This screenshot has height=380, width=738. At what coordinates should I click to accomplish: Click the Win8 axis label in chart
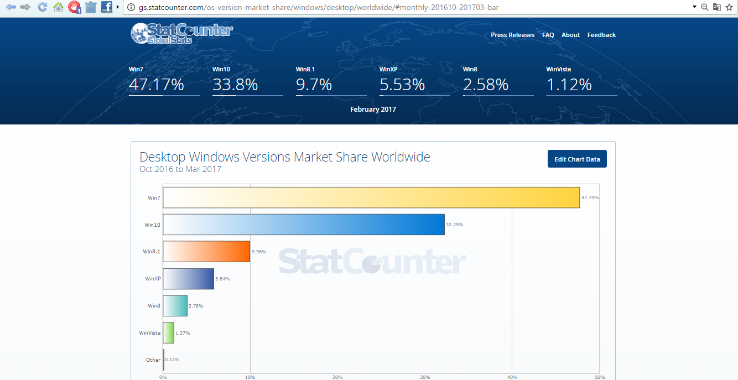click(154, 305)
